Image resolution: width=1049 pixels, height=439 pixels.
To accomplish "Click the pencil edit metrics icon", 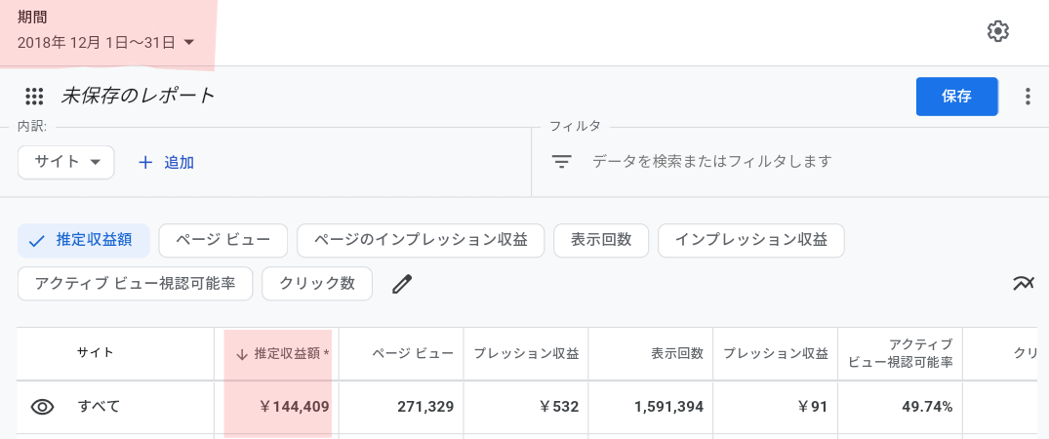I will pyautogui.click(x=401, y=285).
